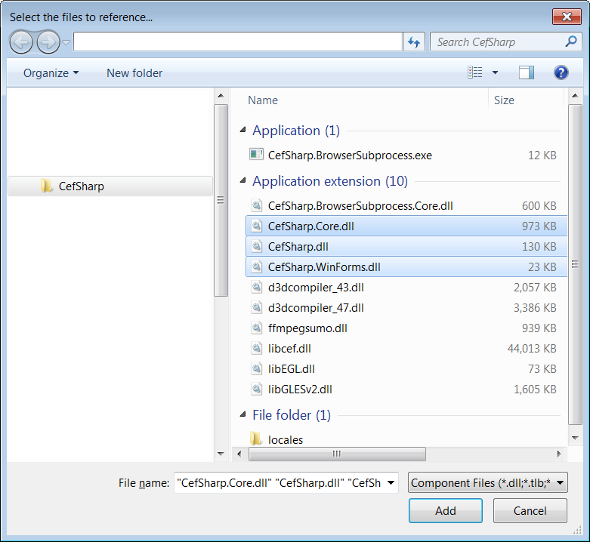Click the horizontal scrollbar in file list
Image resolution: width=590 pixels, height=542 pixels.
click(337, 454)
